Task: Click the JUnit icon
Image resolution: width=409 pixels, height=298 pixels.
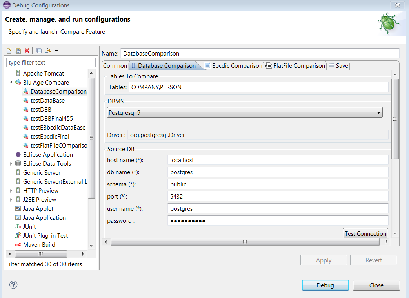Action: 18,227
